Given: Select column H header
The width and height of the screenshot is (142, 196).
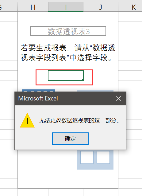Looking at the screenshot, I should (33, 7).
